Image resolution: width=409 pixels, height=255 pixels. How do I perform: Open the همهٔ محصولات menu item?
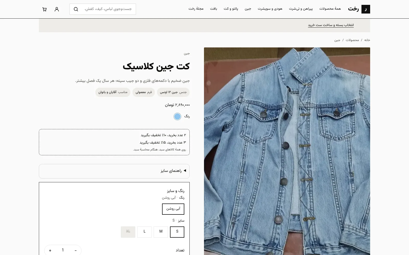(x=330, y=9)
